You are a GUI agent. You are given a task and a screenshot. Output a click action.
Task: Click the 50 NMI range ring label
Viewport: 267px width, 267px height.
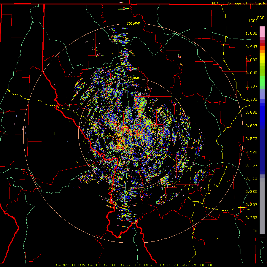click(x=133, y=78)
